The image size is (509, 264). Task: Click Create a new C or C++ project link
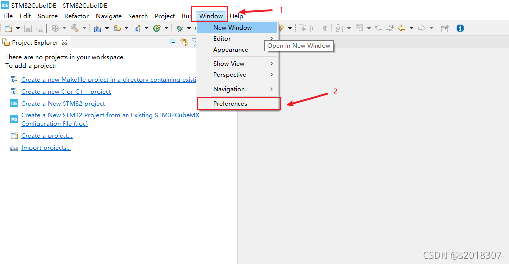point(66,92)
